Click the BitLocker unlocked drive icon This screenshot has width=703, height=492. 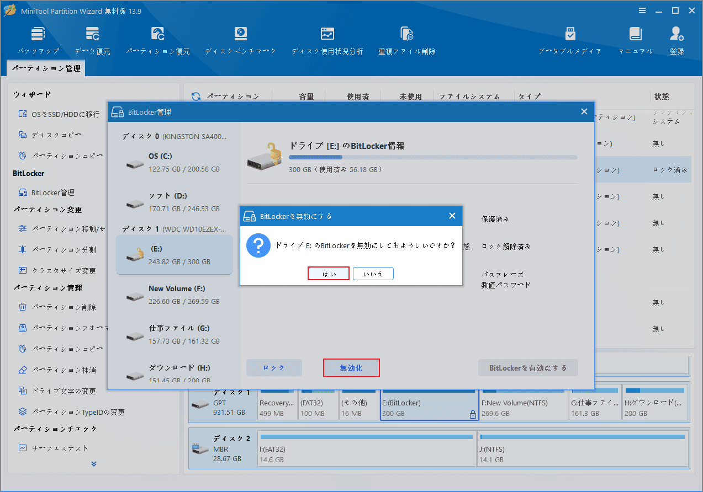pos(265,157)
